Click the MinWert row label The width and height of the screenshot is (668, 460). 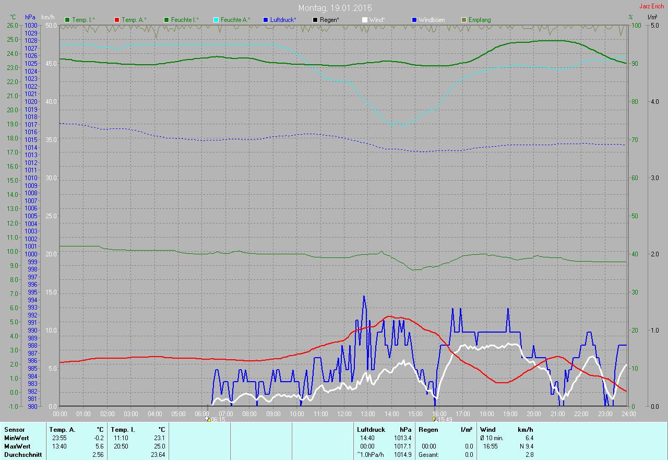click(x=17, y=438)
